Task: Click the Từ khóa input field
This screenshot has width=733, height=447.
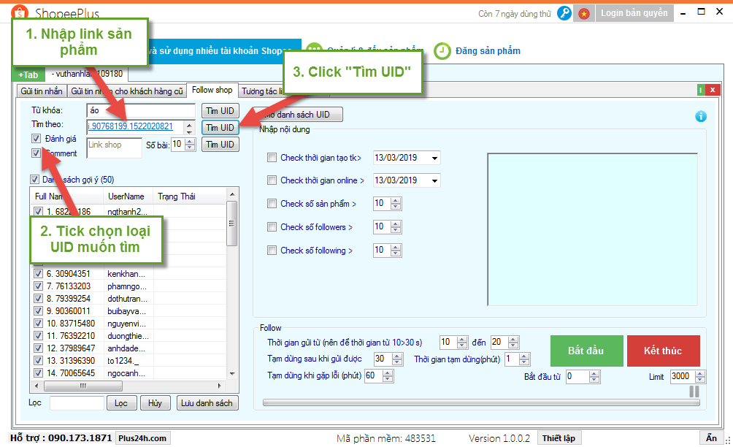Action: click(141, 111)
